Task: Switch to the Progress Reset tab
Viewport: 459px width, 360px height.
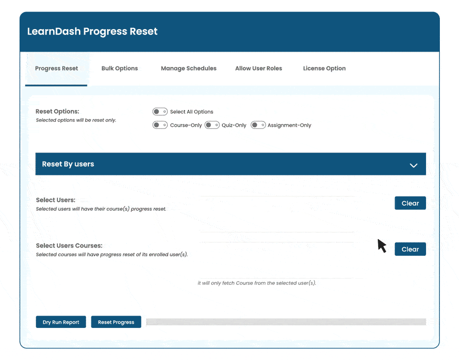Action: 56,68
